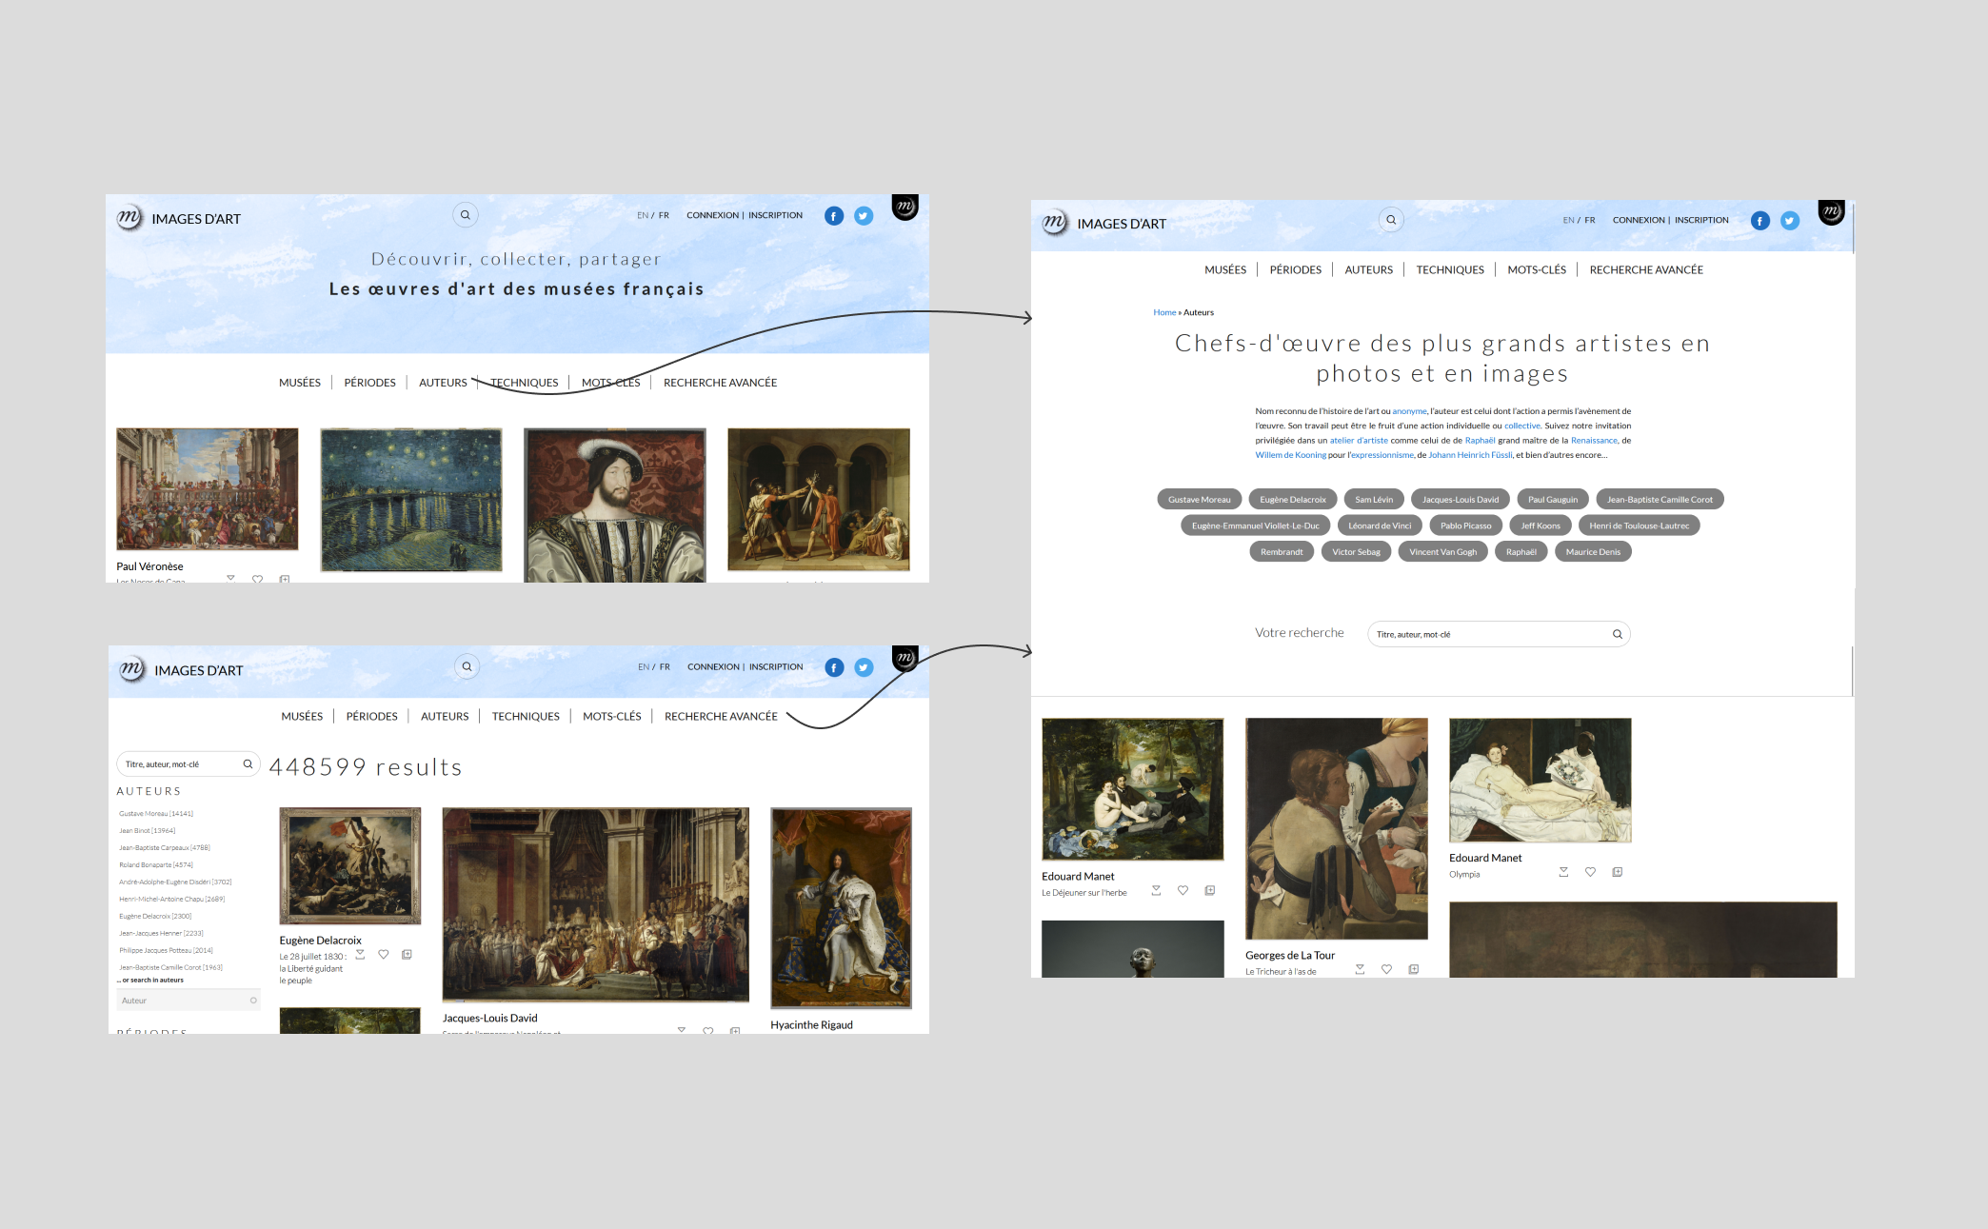Add Olympia to a collection
1988x1229 pixels.
click(x=1618, y=872)
